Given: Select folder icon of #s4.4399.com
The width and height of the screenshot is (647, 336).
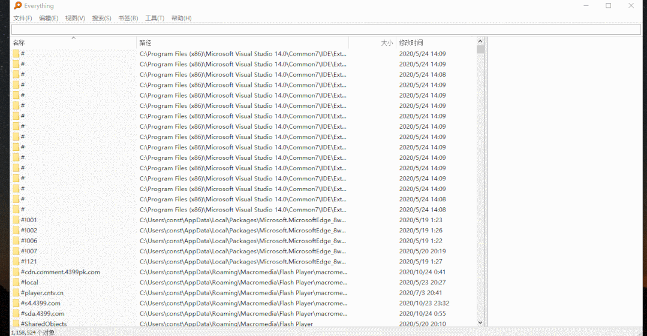Looking at the screenshot, I should tap(16, 303).
